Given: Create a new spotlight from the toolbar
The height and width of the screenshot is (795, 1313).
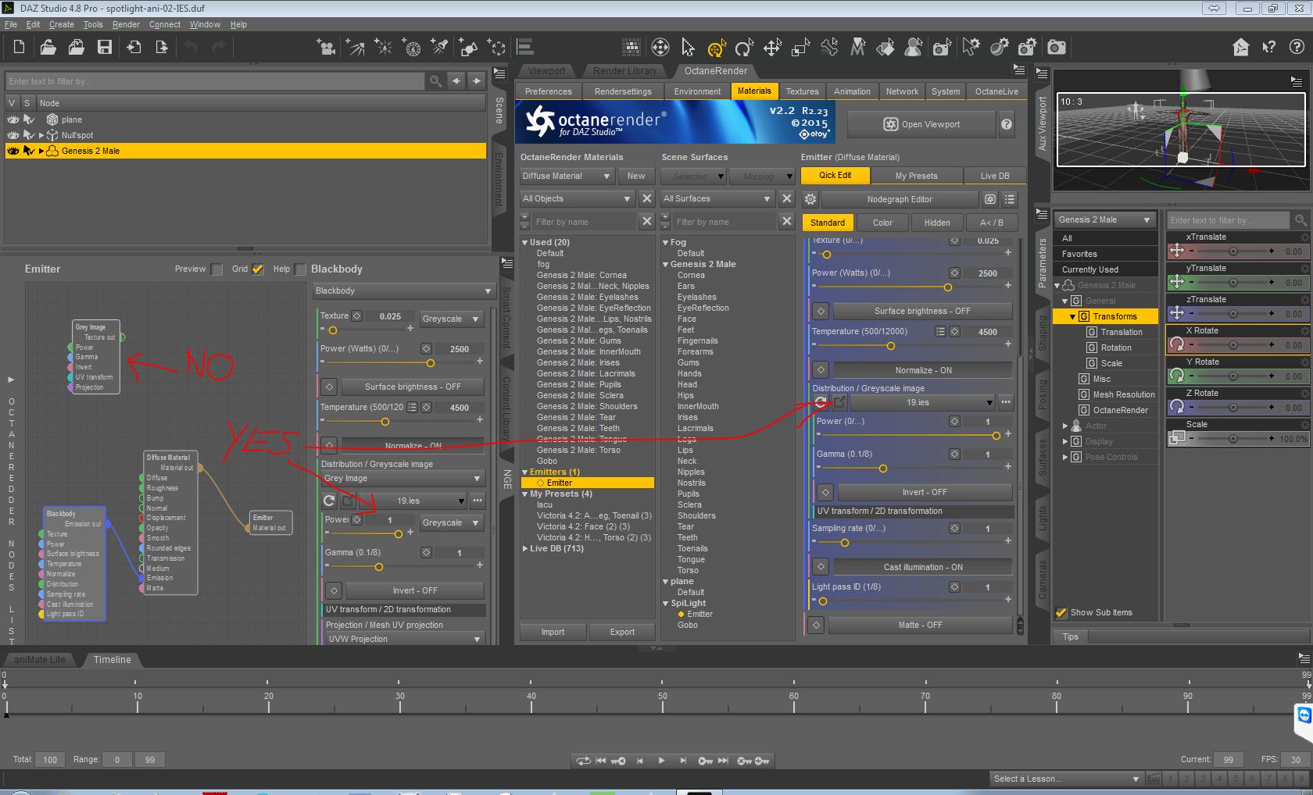Looking at the screenshot, I should point(441,48).
